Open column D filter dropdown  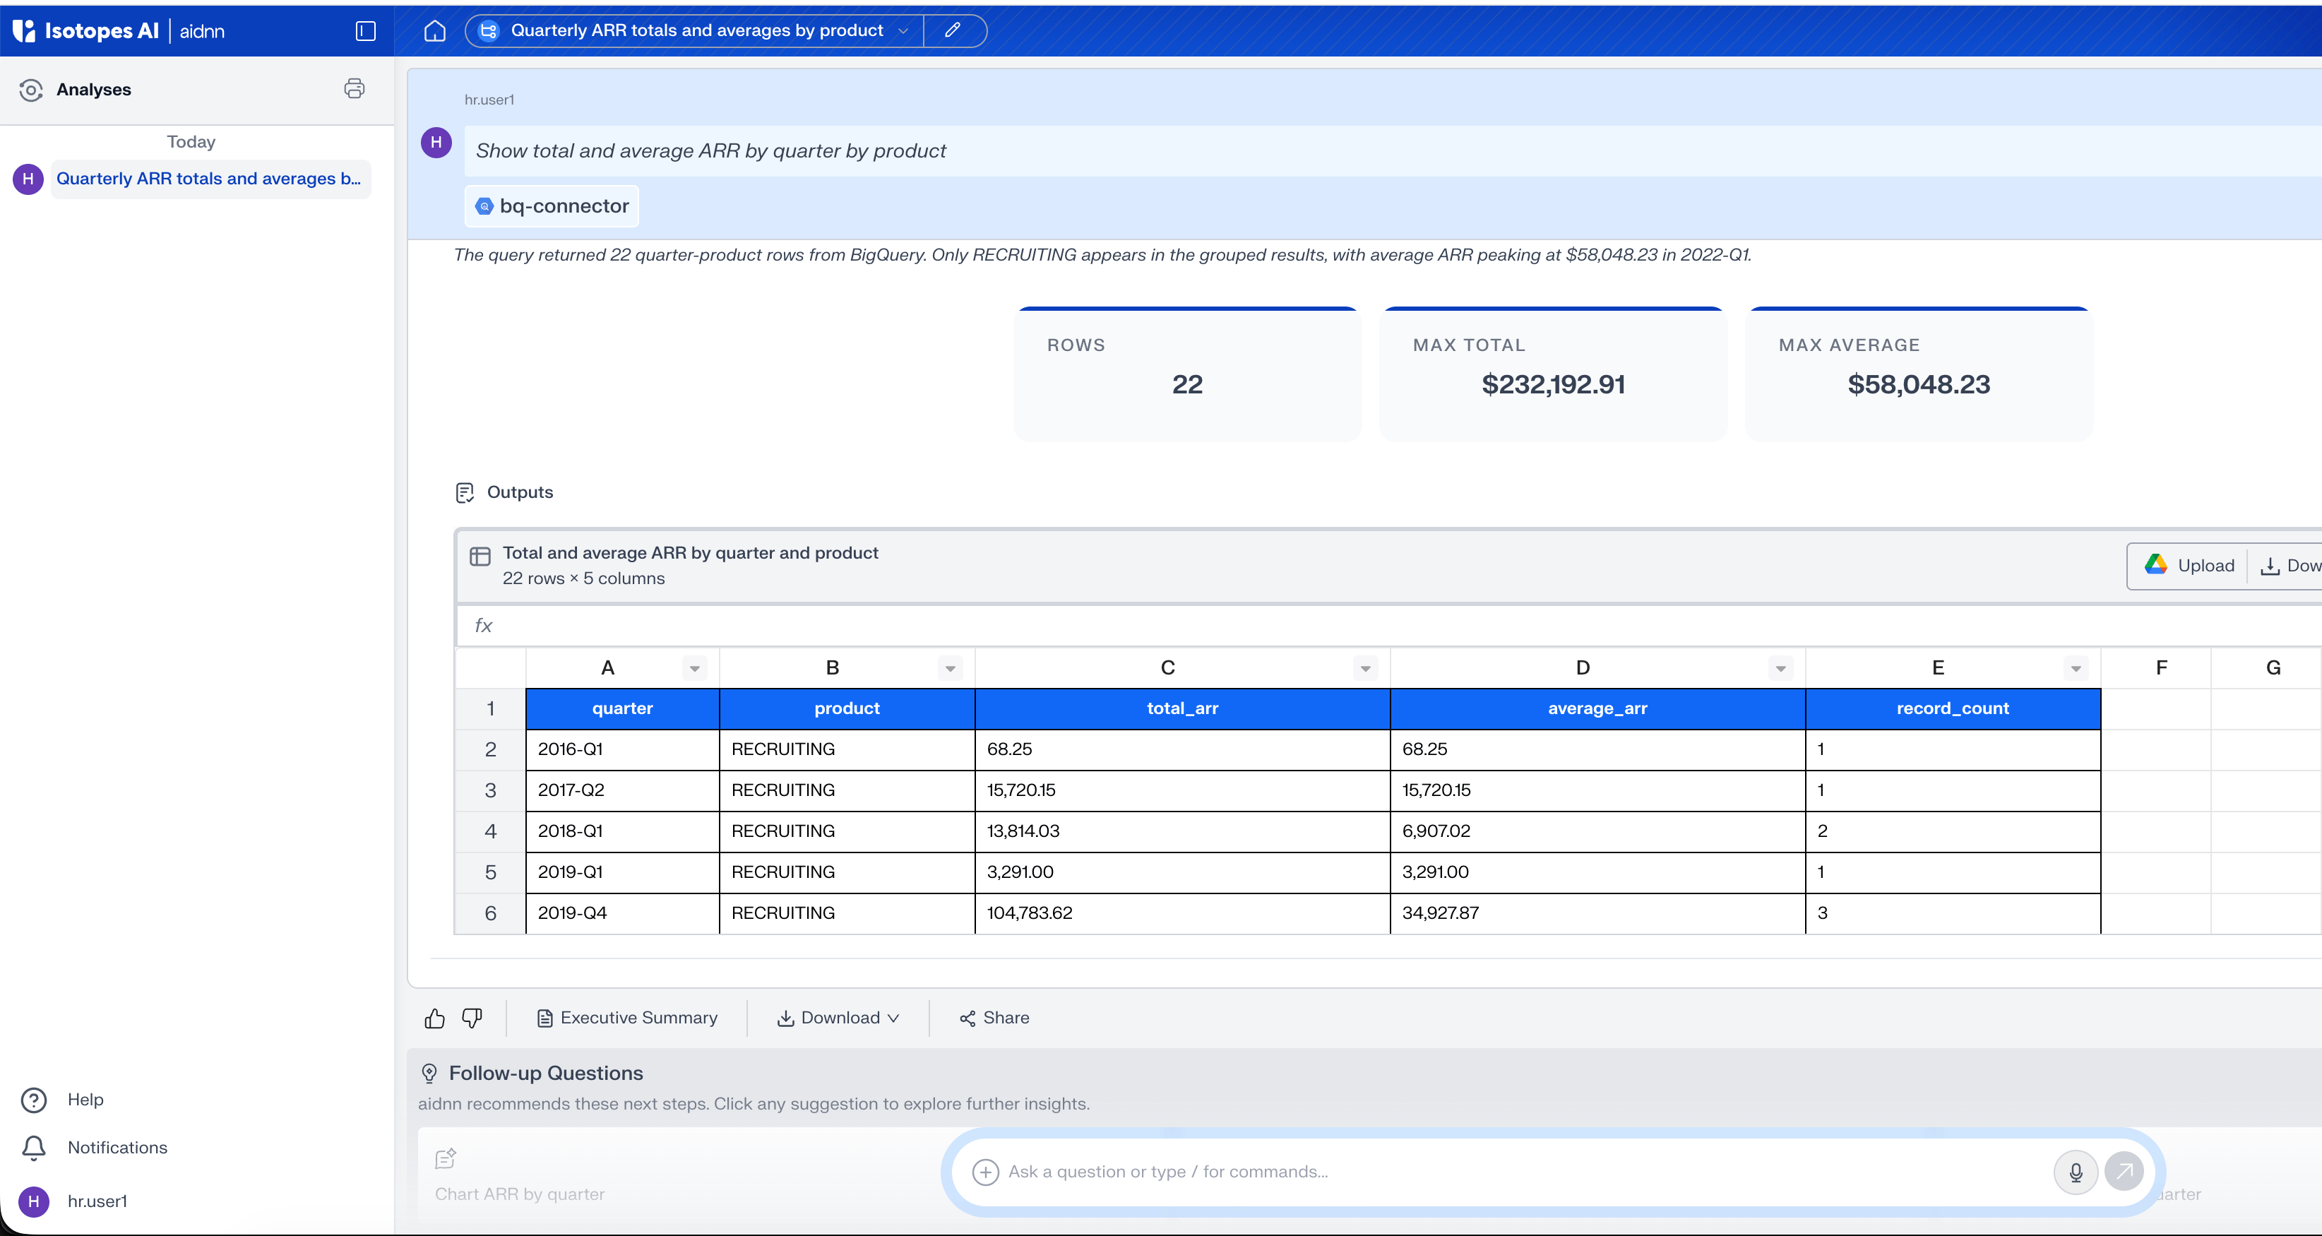click(1780, 668)
